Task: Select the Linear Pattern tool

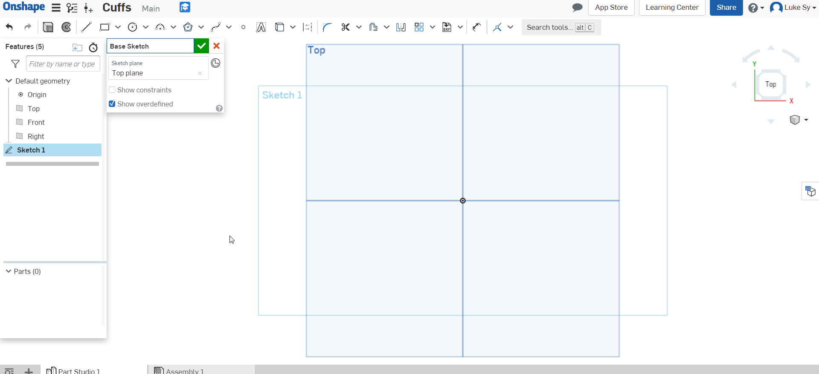Action: [419, 27]
